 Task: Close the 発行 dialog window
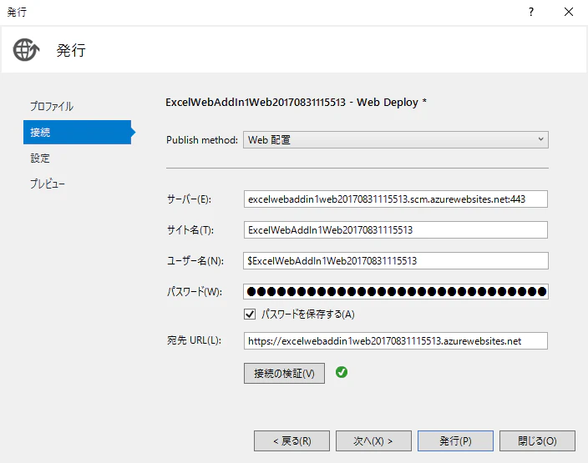pos(569,12)
